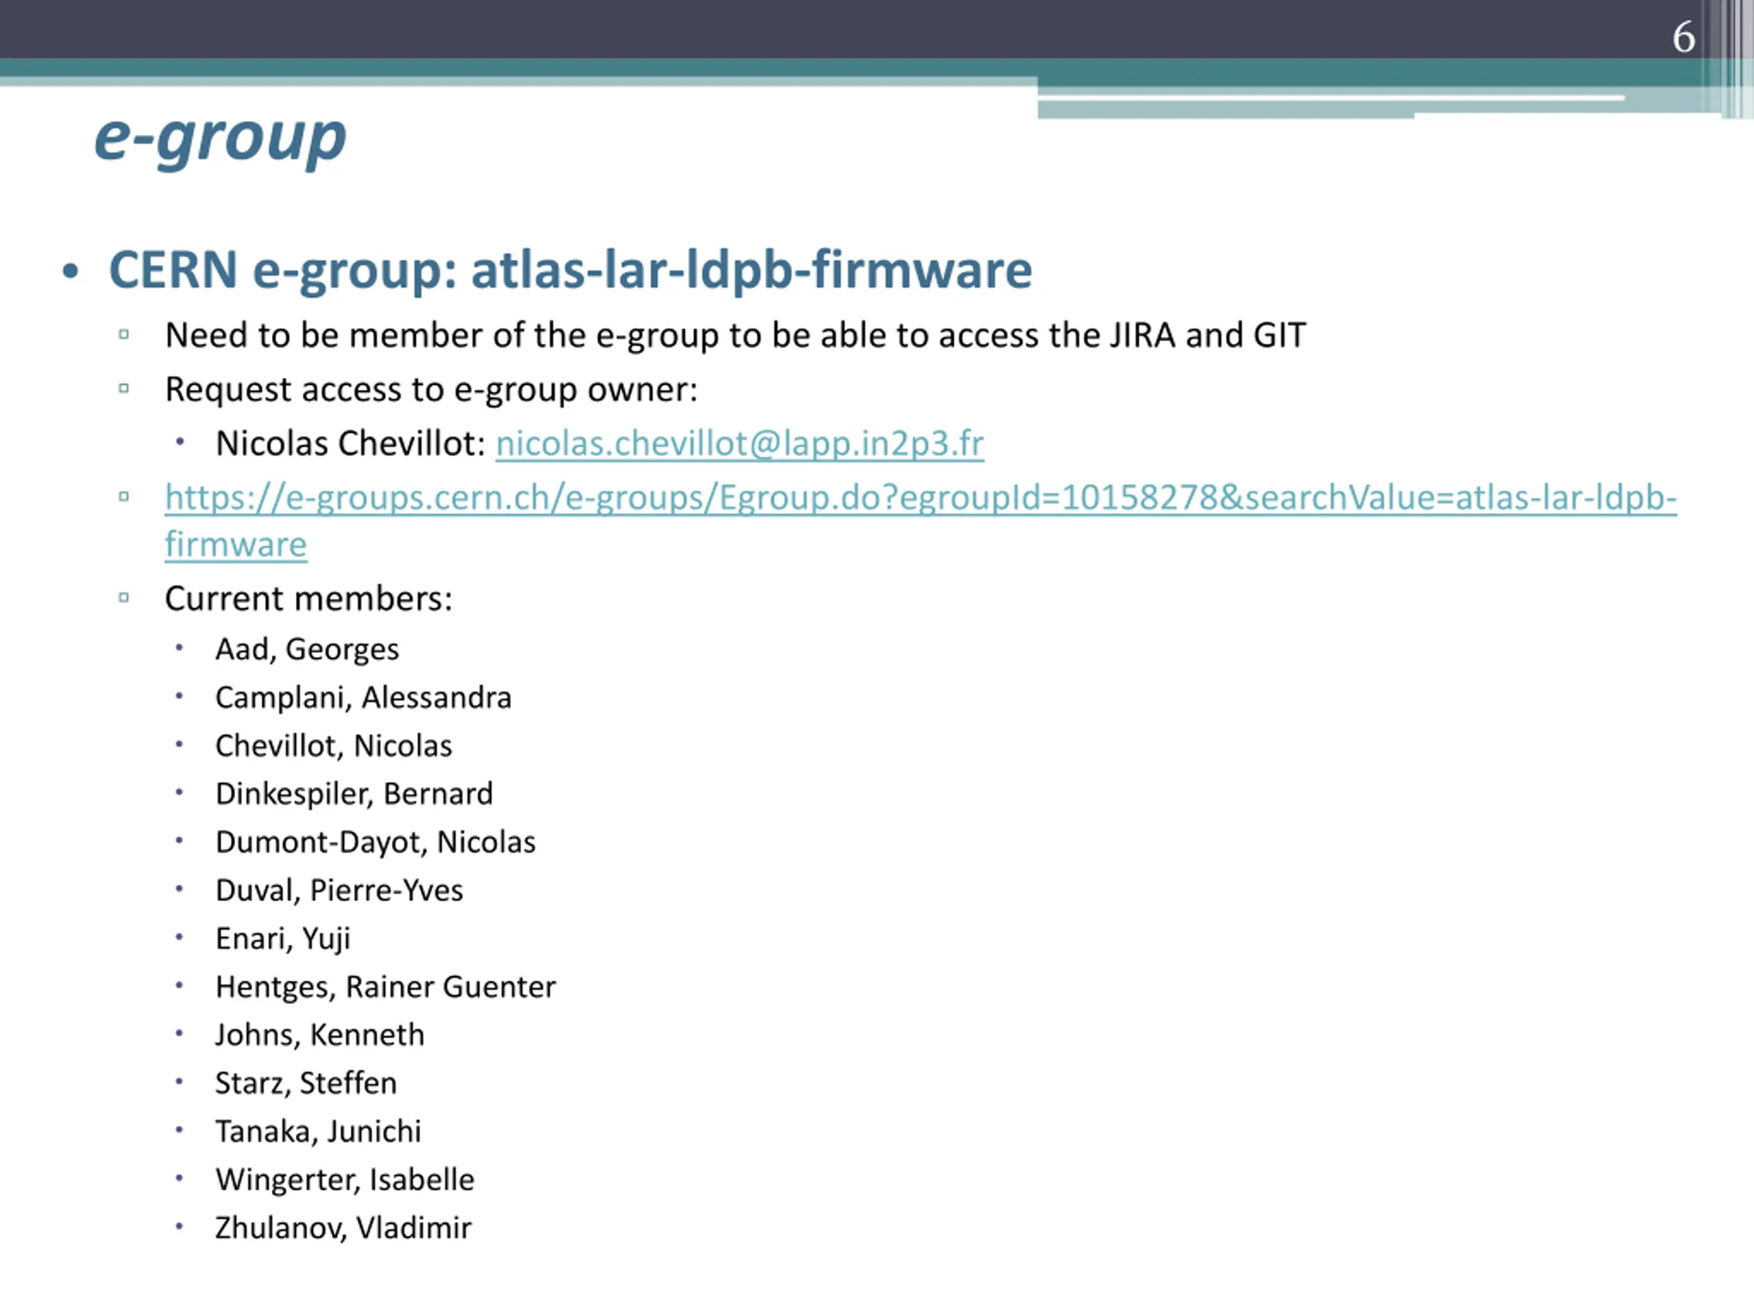Select member 'Wingerter, Isabelle'
The image size is (1754, 1315).
tap(344, 1180)
